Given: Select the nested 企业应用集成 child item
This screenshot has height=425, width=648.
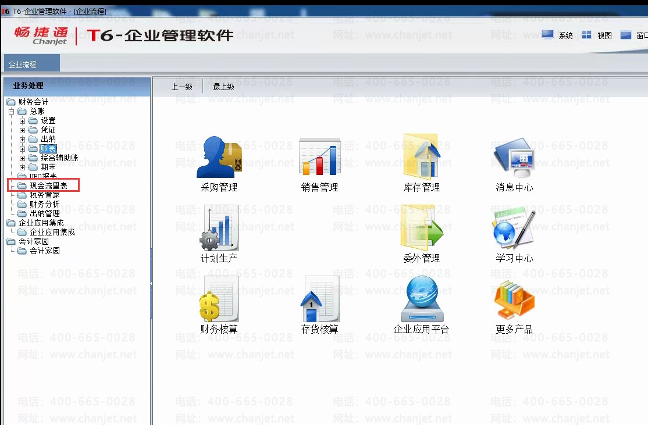Looking at the screenshot, I should click(52, 232).
